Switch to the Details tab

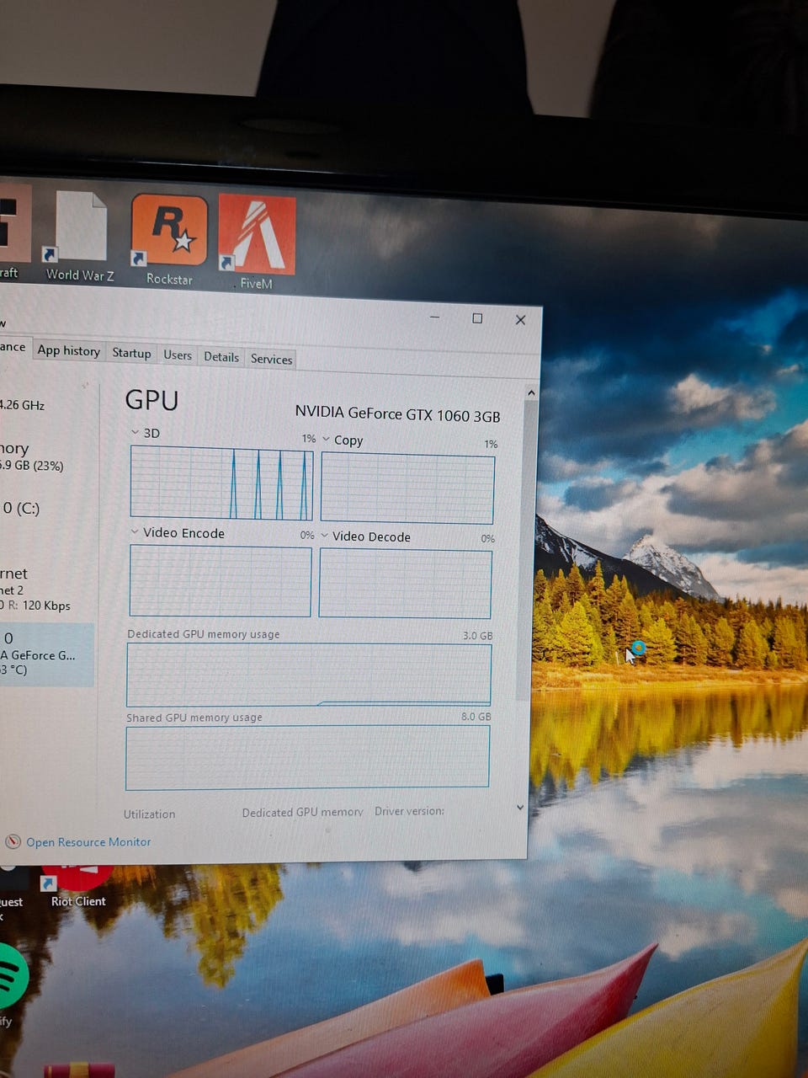pyautogui.click(x=221, y=357)
